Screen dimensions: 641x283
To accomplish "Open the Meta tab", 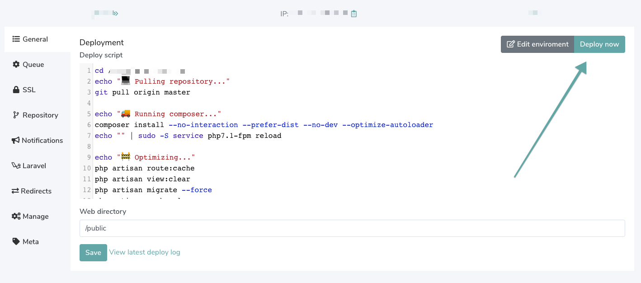I will [x=38, y=242].
